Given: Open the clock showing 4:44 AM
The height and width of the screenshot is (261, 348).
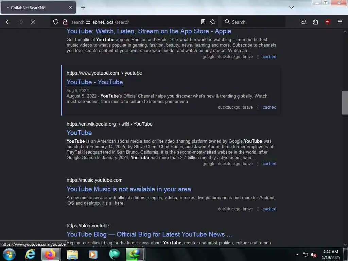Looking at the screenshot, I should (x=331, y=255).
